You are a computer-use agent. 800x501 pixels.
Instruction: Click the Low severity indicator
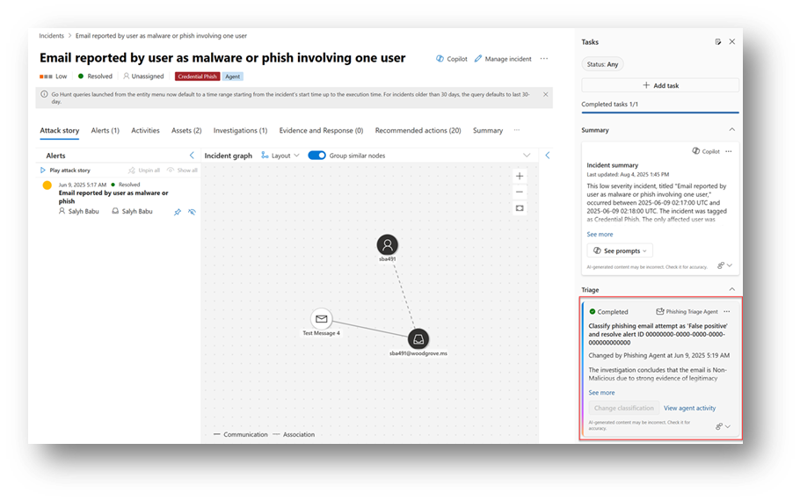53,76
